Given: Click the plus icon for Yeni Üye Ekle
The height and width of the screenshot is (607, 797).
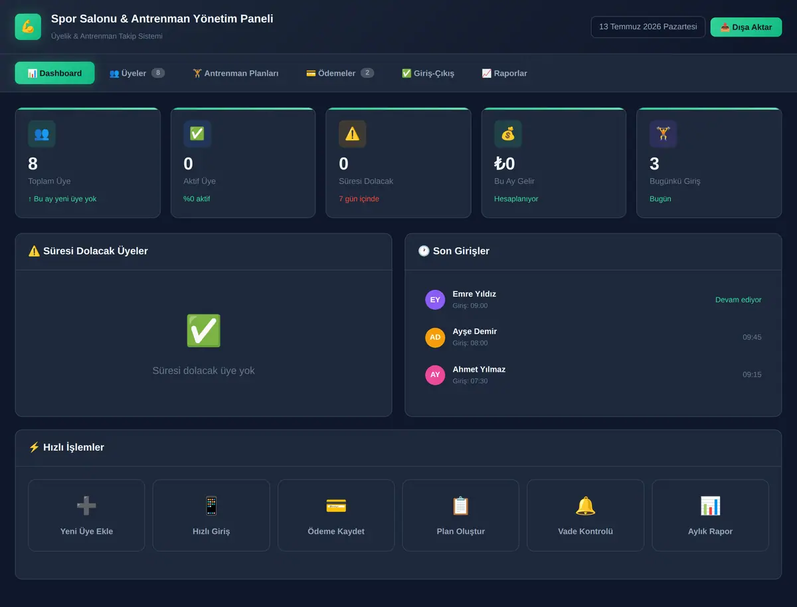Looking at the screenshot, I should 86,506.
